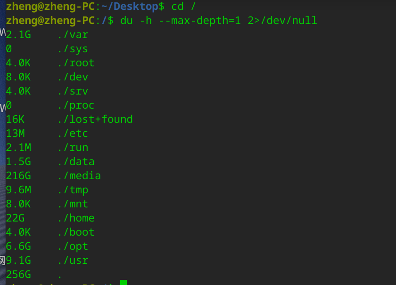Select the ./media path text
Screen dimensions: 396x285
pyautogui.click(x=79, y=175)
